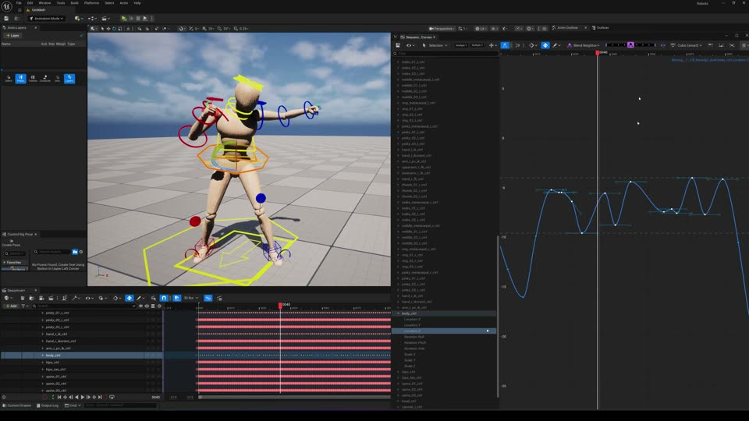
Task: Jump to Sequencer end of playback range
Action: point(100,397)
